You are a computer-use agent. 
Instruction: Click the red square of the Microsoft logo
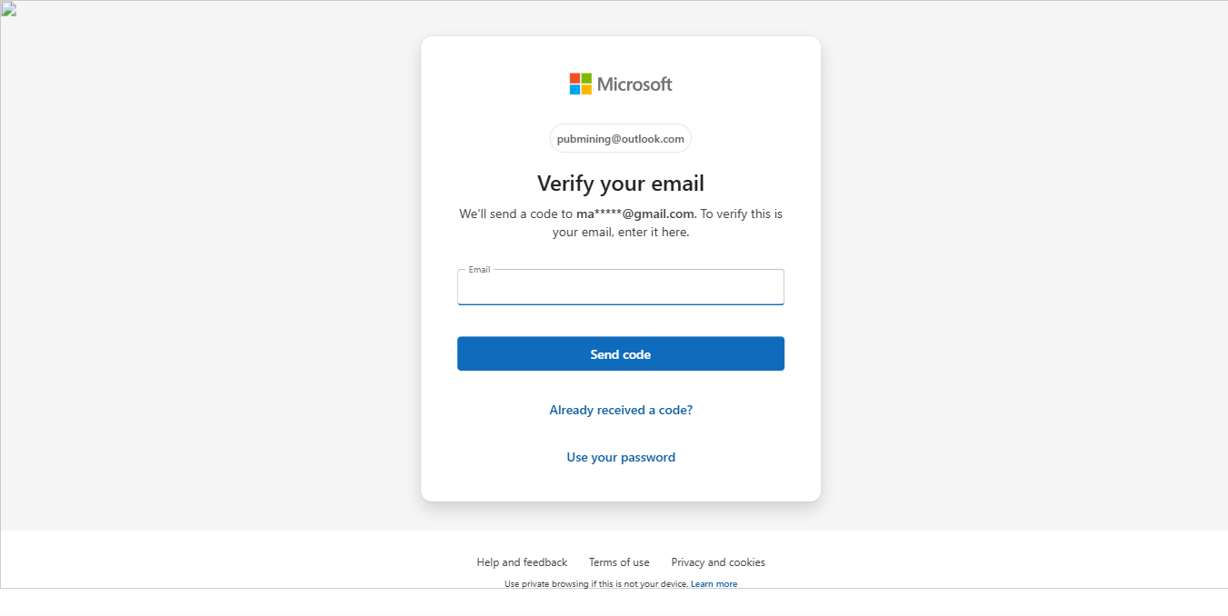pyautogui.click(x=574, y=78)
